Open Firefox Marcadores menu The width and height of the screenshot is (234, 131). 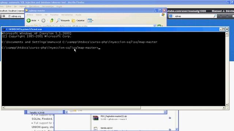[34, 7]
